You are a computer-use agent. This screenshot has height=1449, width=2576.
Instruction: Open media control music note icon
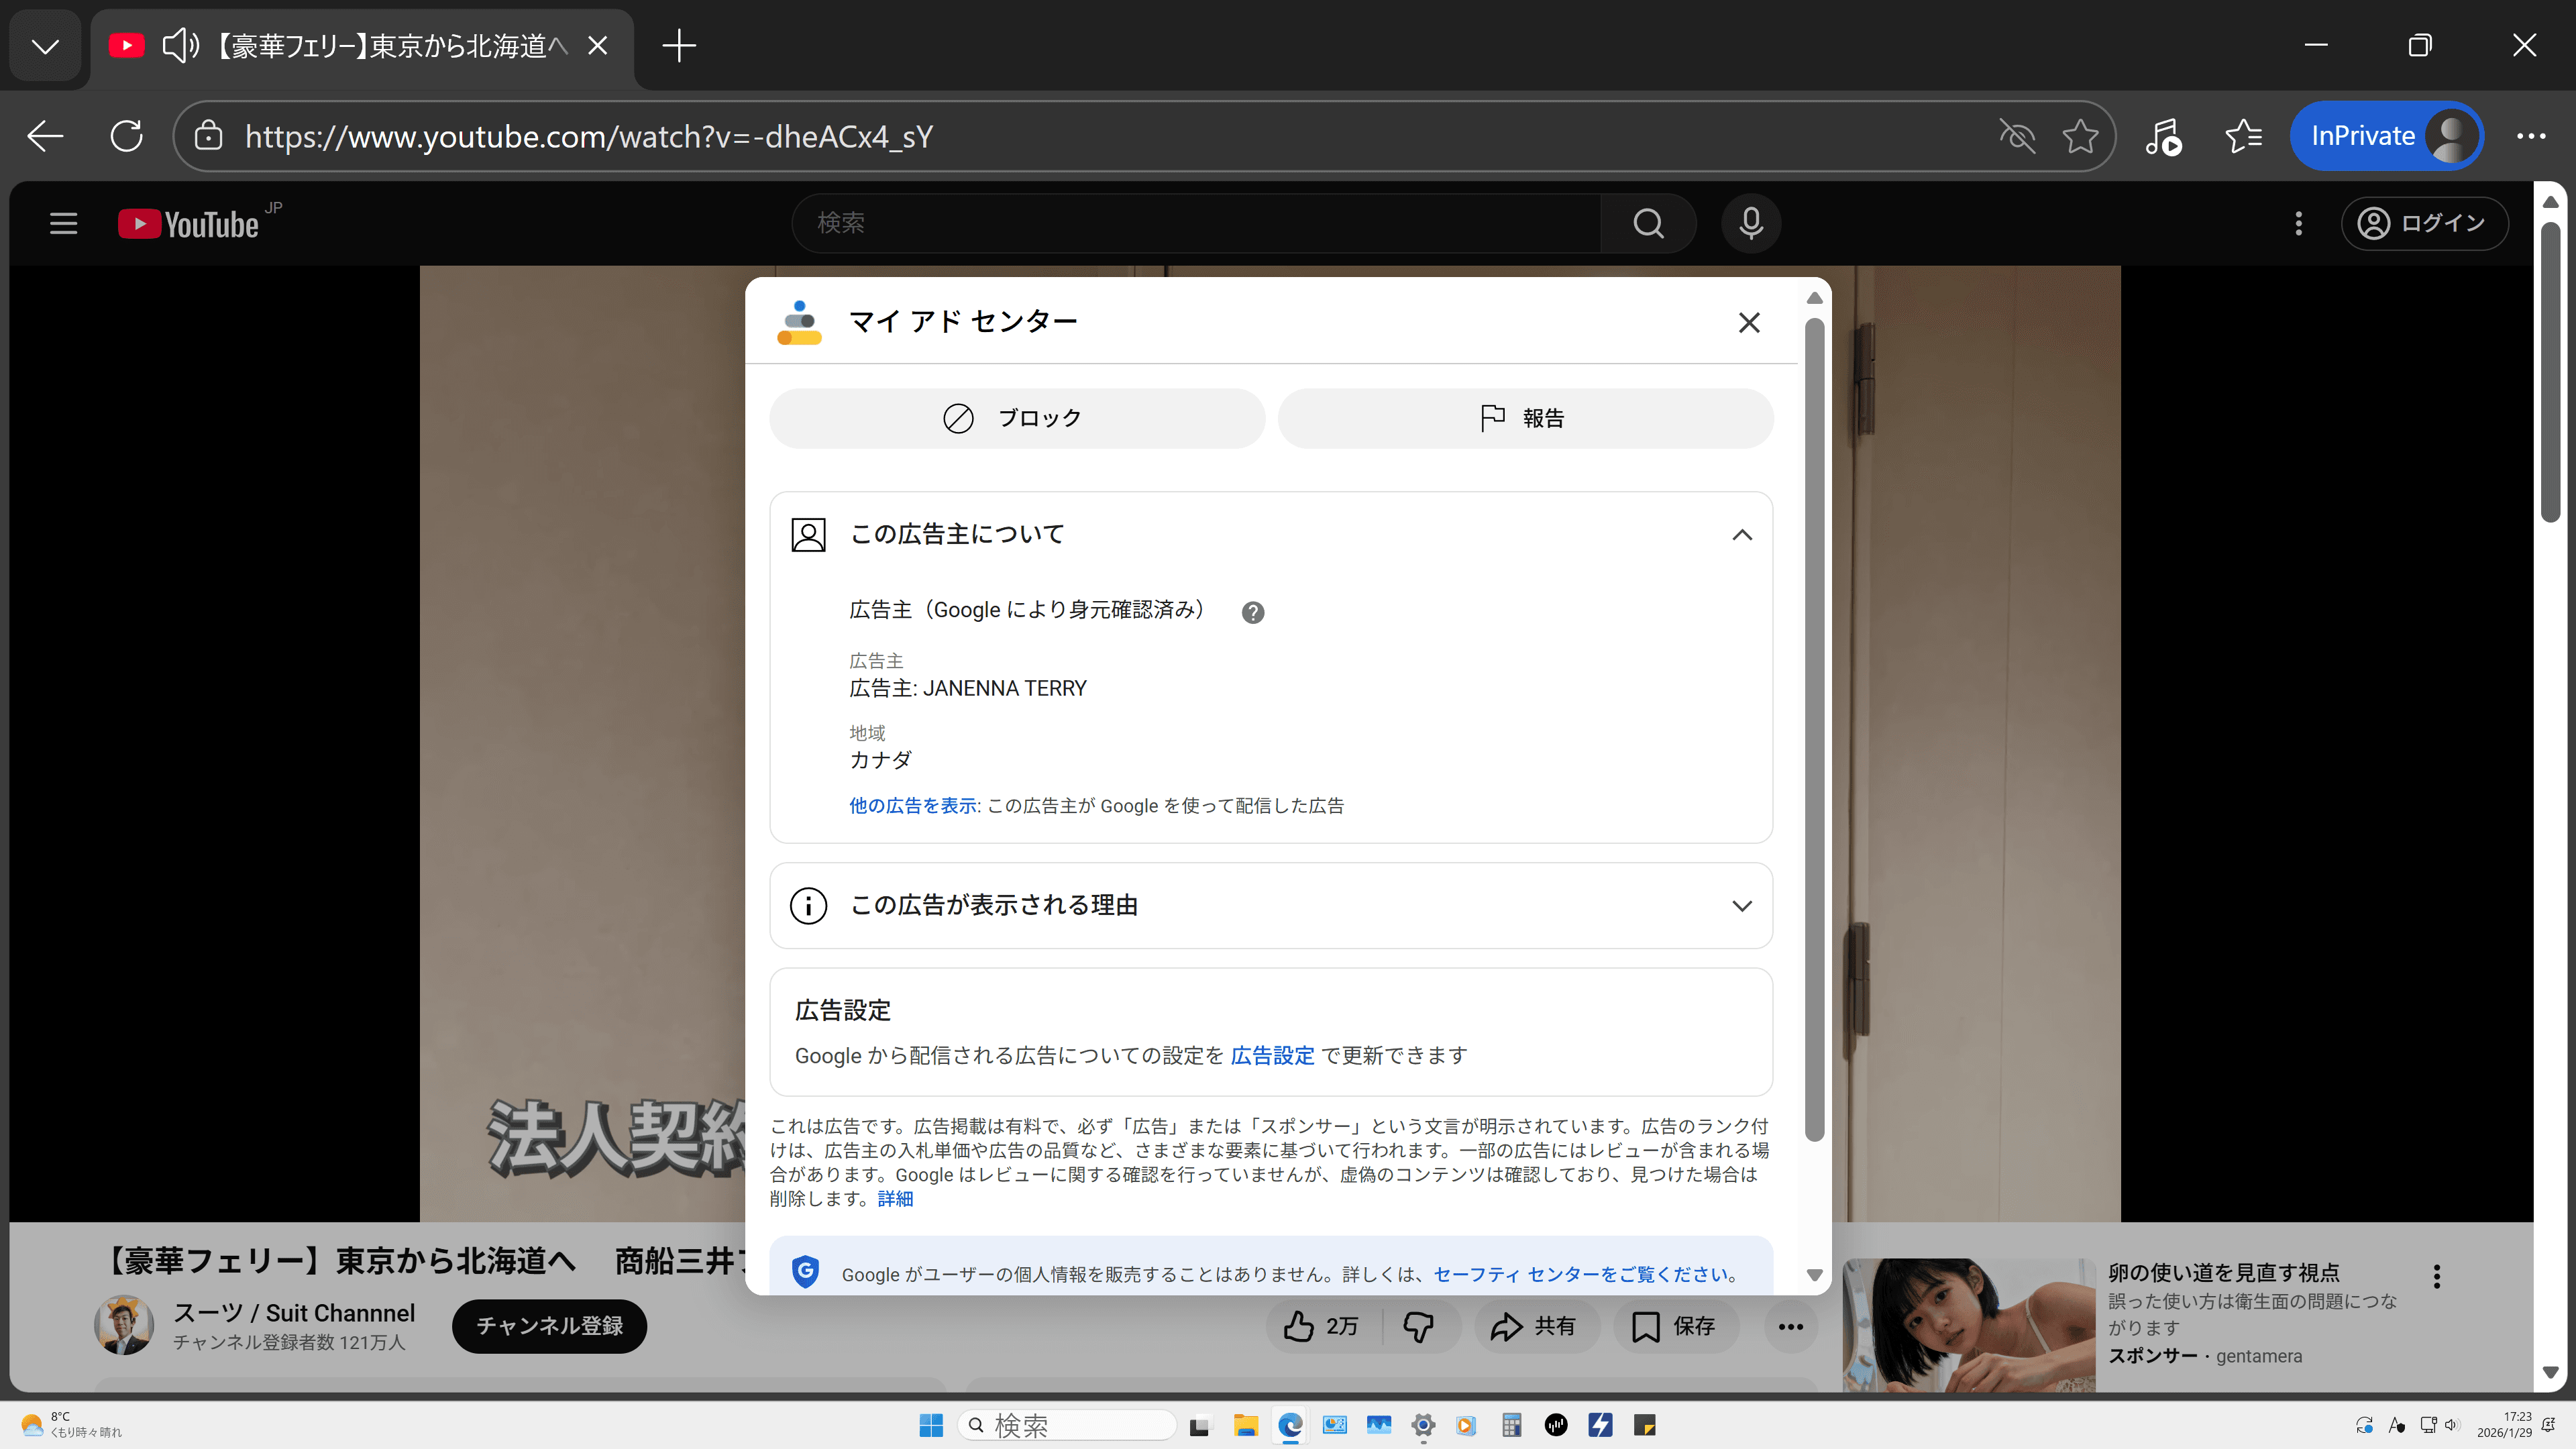point(2163,136)
